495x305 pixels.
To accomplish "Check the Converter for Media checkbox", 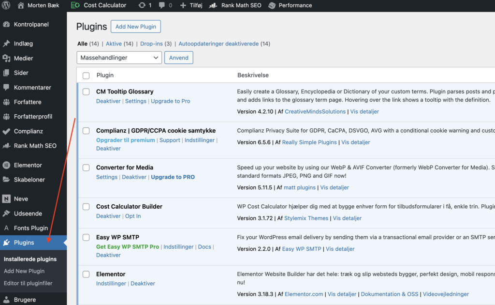I will tap(86, 168).
